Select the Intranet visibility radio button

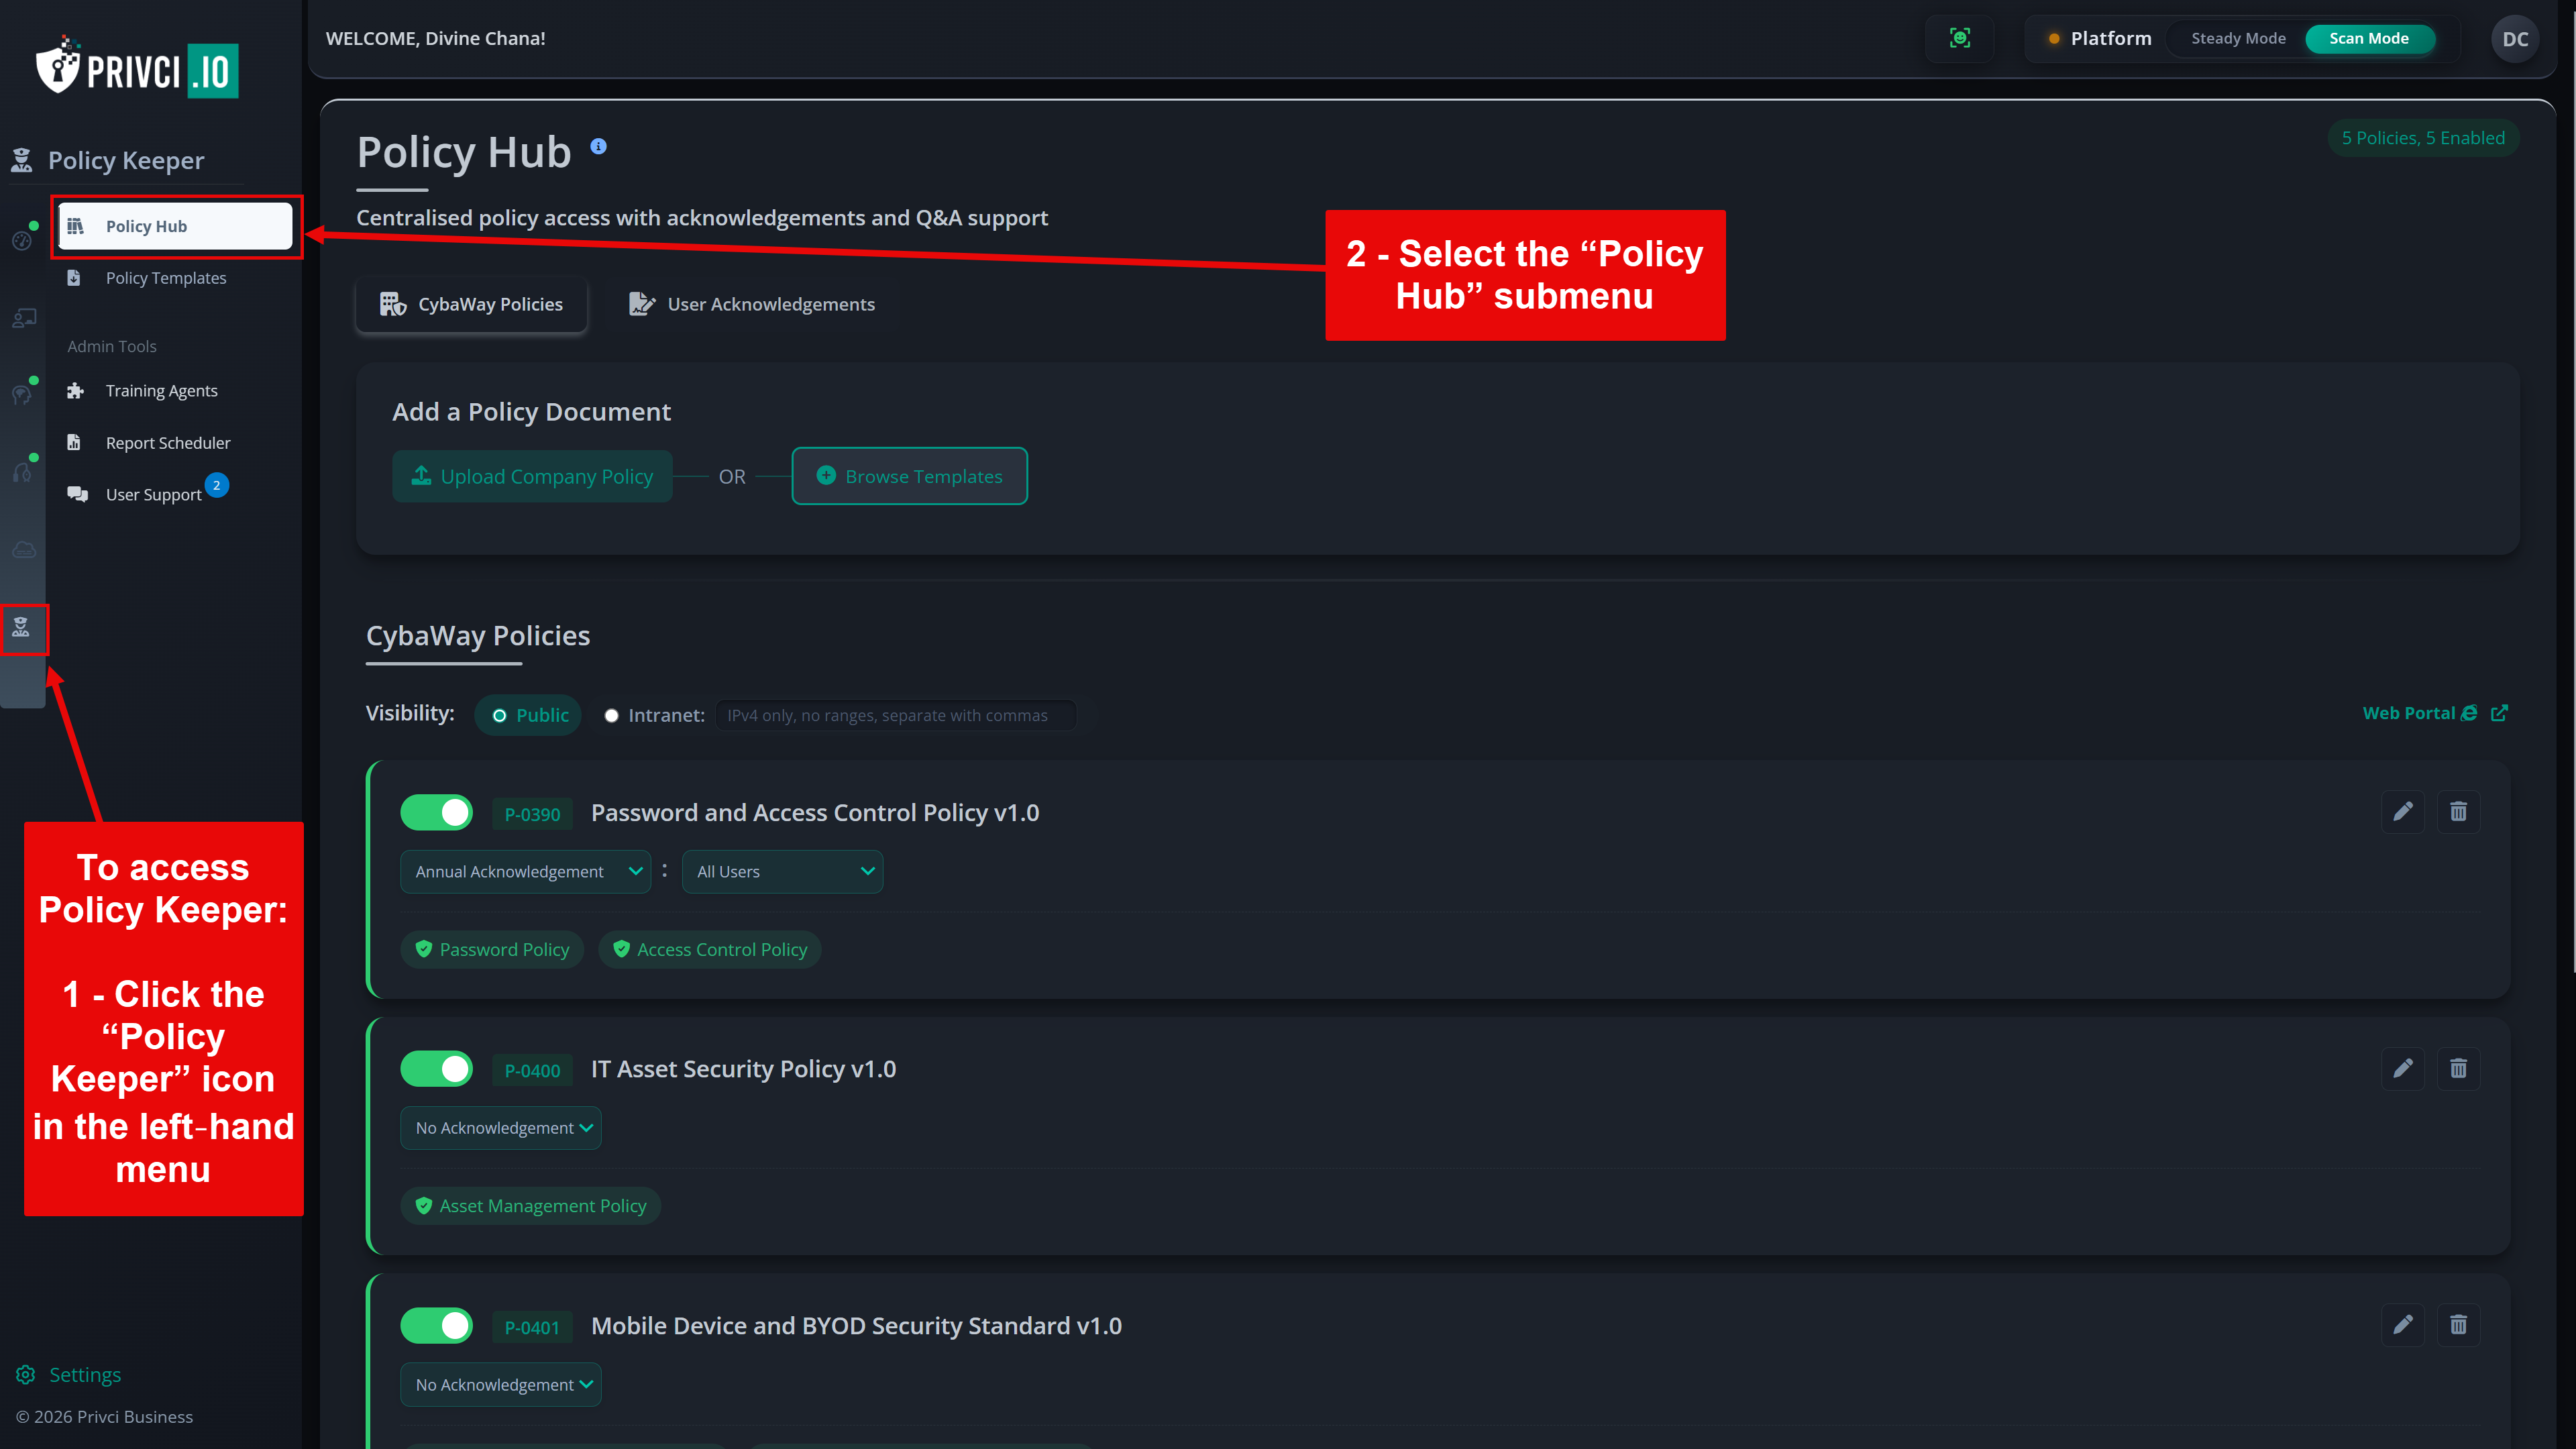[611, 715]
